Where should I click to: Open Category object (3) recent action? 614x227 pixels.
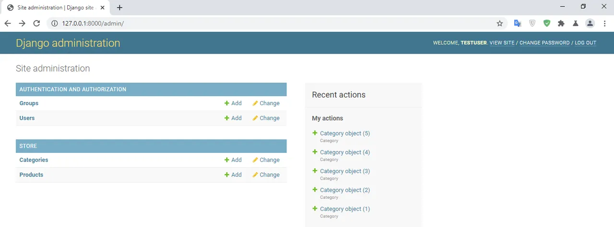(x=345, y=171)
